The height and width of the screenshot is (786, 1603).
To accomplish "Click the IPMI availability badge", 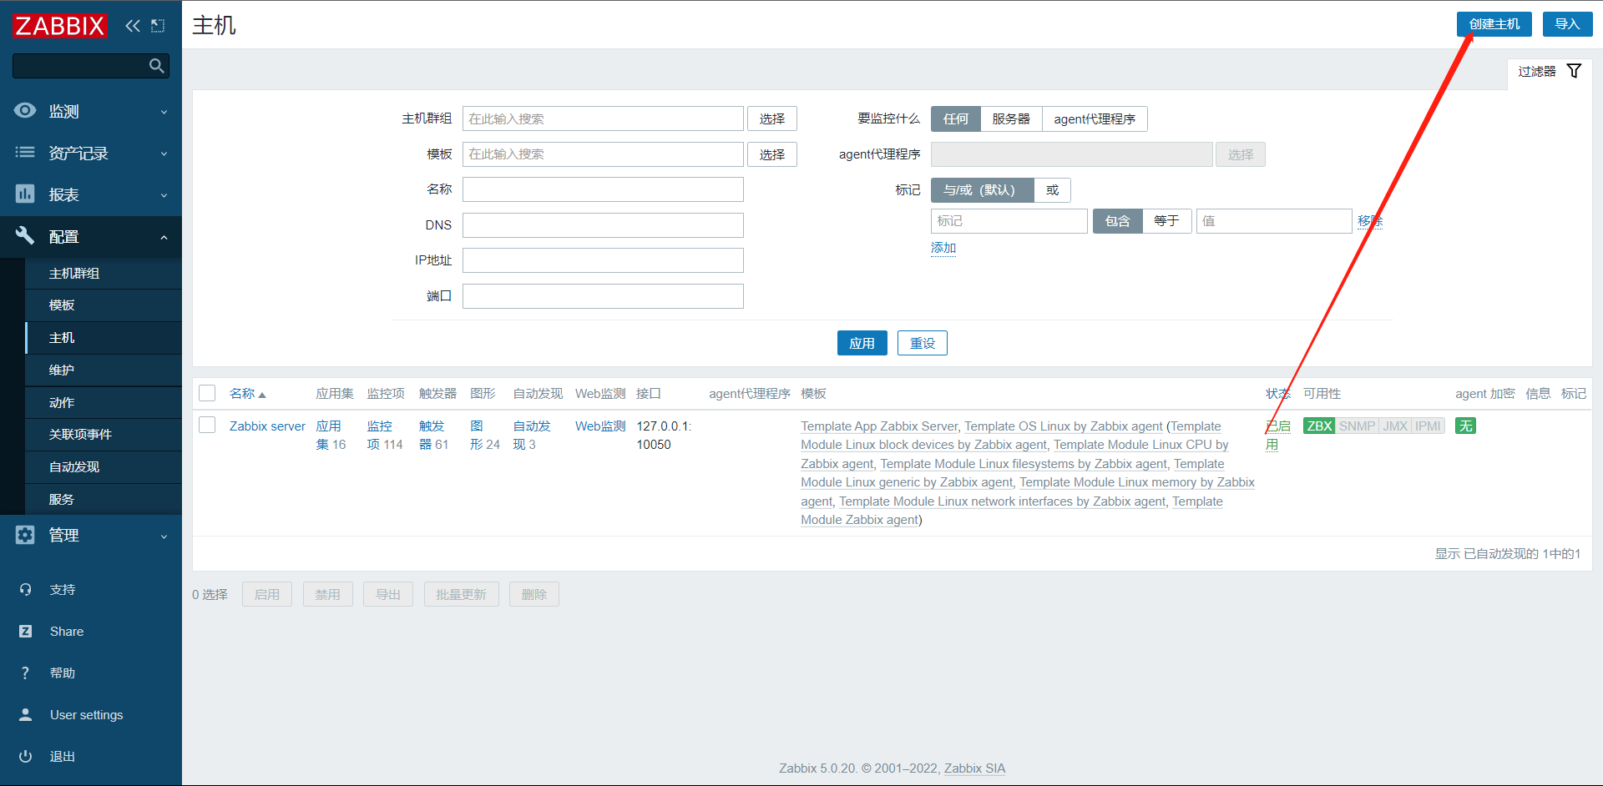I will click(x=1428, y=426).
